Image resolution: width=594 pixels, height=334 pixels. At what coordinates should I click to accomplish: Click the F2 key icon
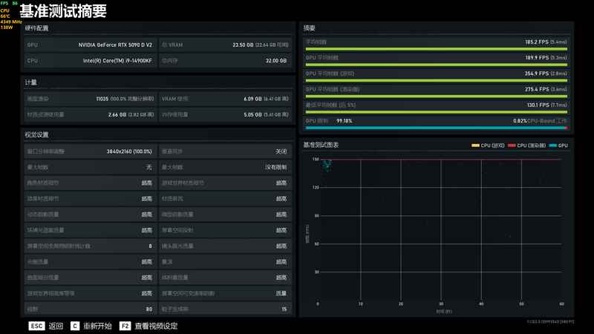125,326
